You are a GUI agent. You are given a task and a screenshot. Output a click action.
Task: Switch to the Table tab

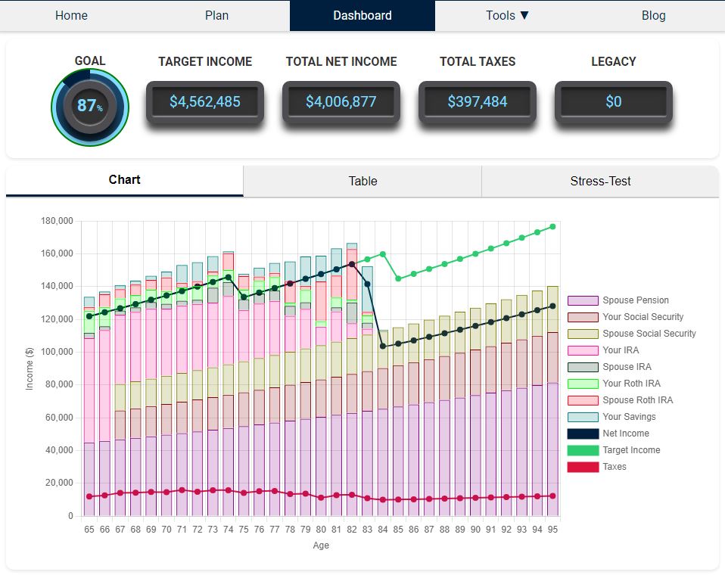[x=362, y=181]
